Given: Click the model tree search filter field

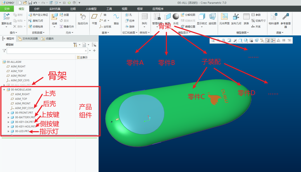Looking at the screenshot, I should pos(46,51).
